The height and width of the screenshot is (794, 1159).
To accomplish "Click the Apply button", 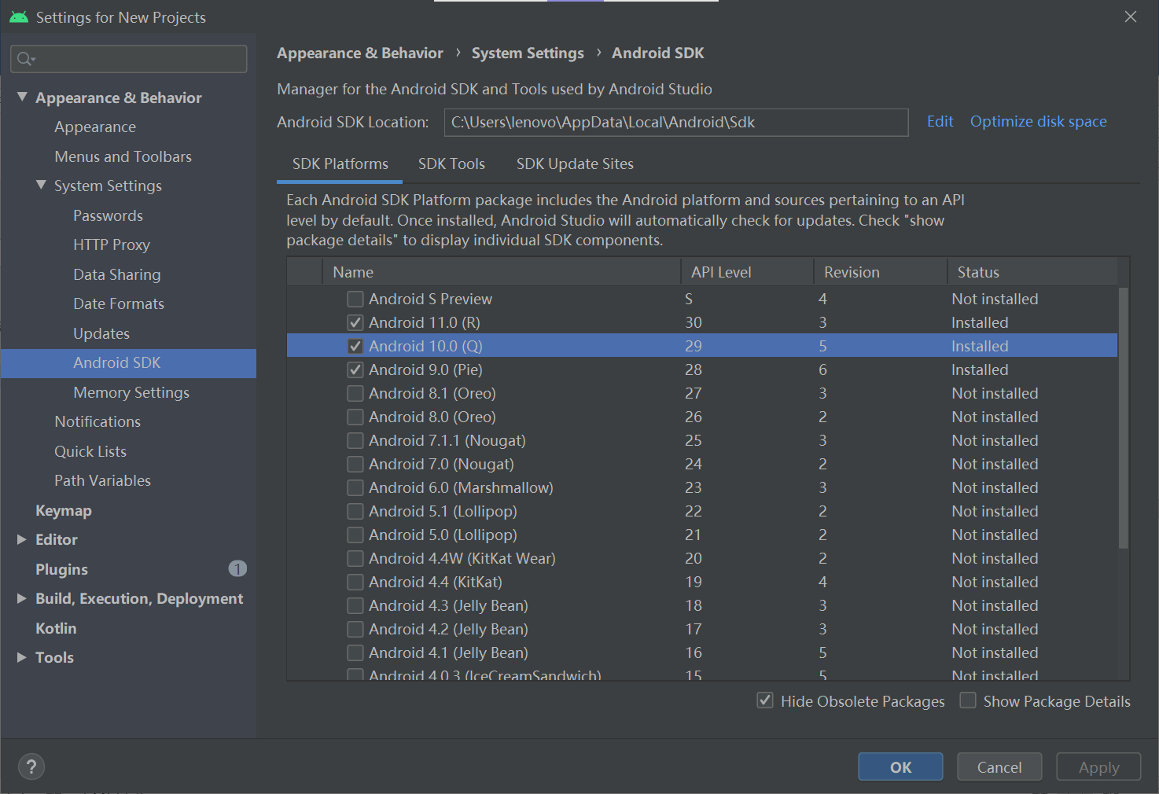I will click(x=1098, y=766).
